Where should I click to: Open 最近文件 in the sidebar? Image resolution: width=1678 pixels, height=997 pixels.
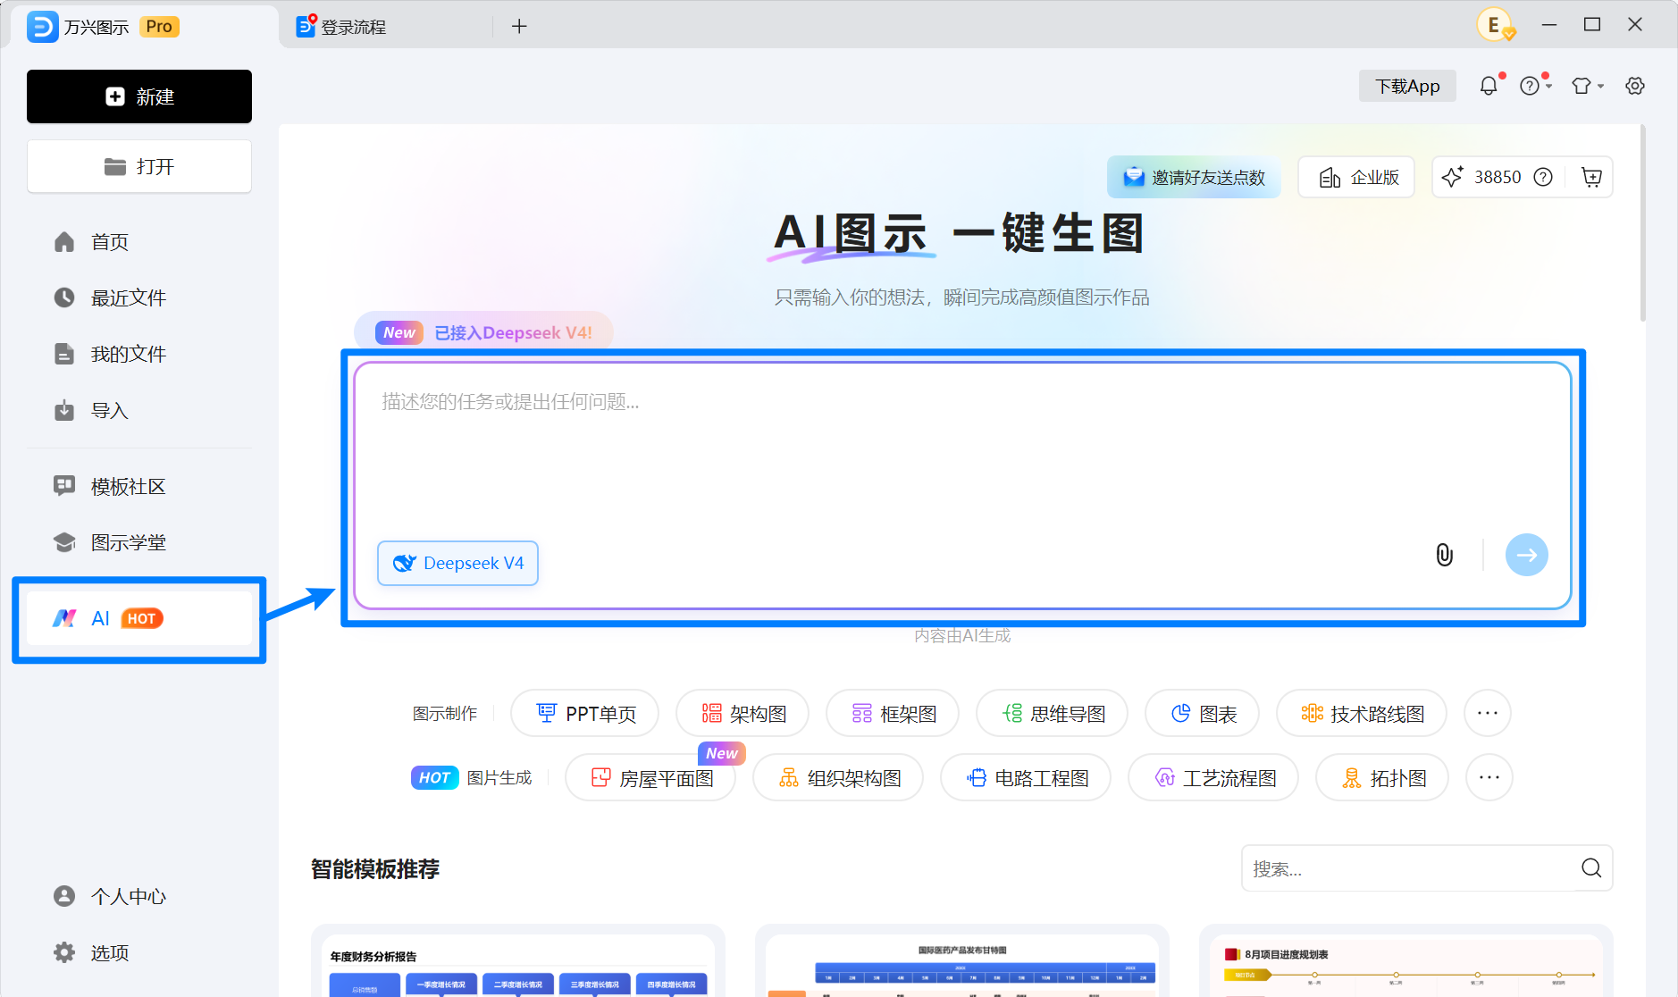point(139,297)
